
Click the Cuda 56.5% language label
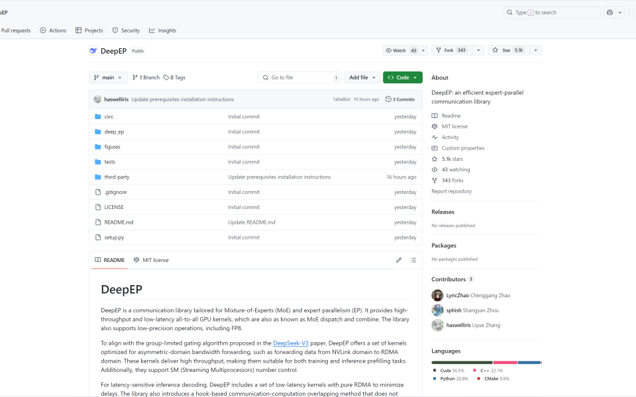pos(449,371)
